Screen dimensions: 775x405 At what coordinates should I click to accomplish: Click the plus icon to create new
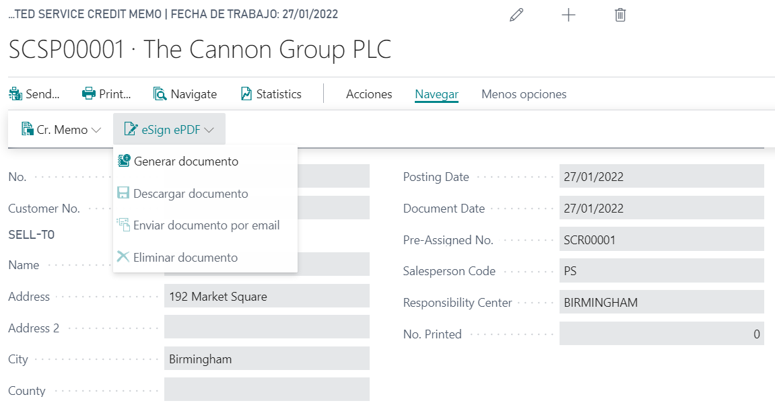(x=568, y=15)
